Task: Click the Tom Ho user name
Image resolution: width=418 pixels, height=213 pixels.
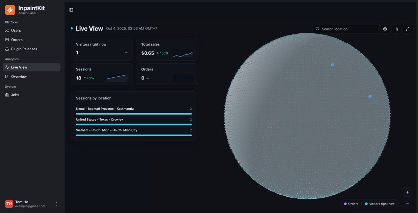Action: point(22,202)
